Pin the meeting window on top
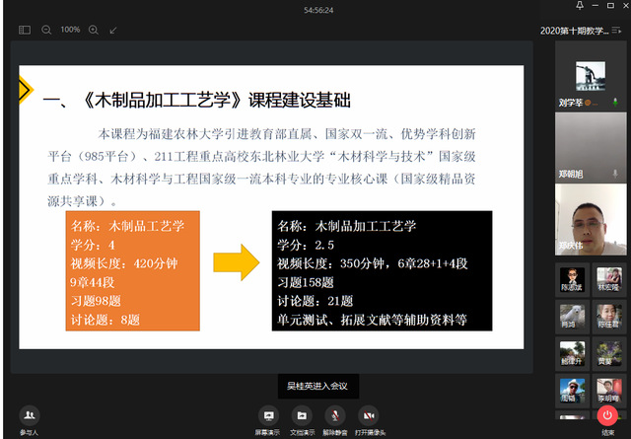631x439 pixels. 580,5
